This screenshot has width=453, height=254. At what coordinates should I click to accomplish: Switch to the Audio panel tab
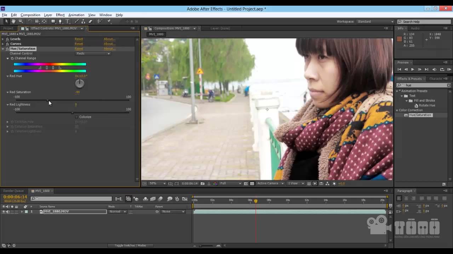(x=415, y=28)
